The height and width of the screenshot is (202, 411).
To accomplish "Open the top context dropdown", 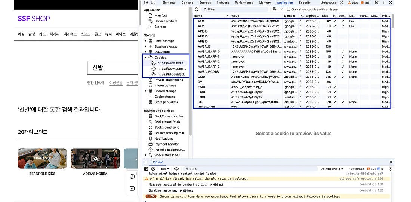I will [x=165, y=169].
